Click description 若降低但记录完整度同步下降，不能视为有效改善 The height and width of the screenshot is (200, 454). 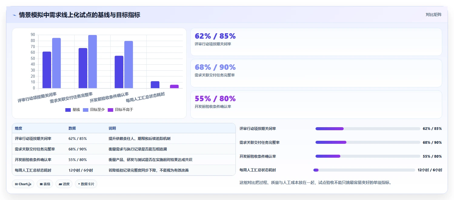[149, 170]
